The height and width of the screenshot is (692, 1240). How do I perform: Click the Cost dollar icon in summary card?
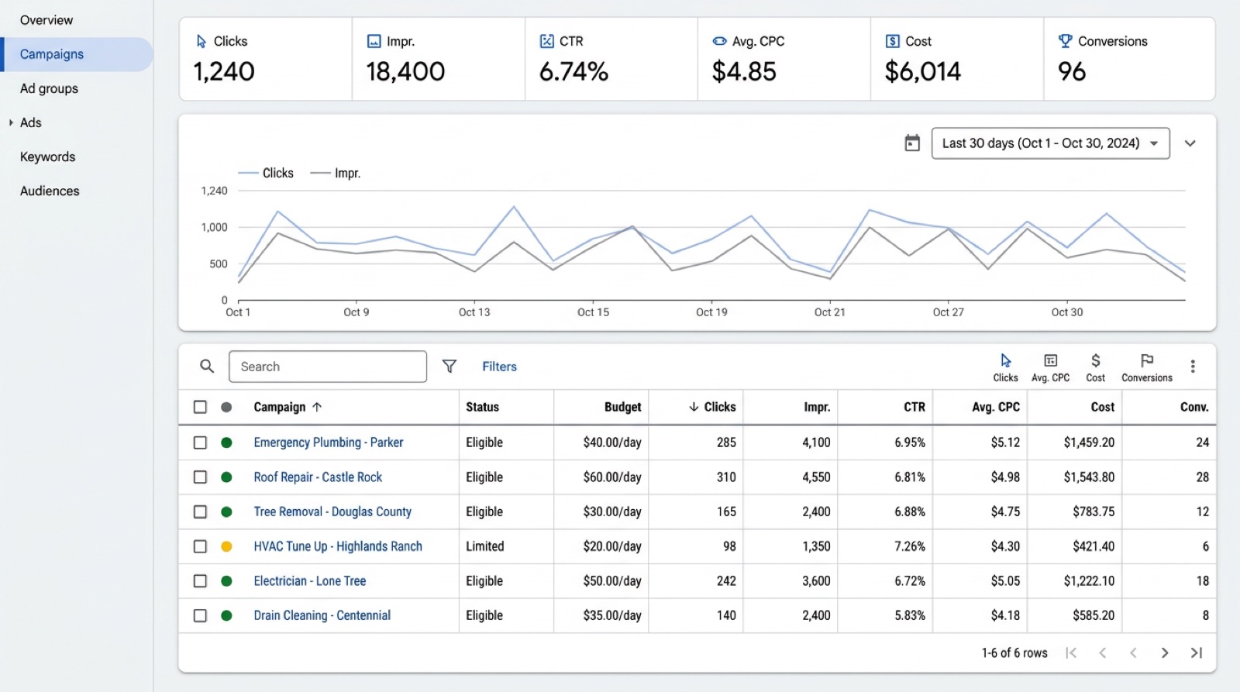tap(892, 41)
